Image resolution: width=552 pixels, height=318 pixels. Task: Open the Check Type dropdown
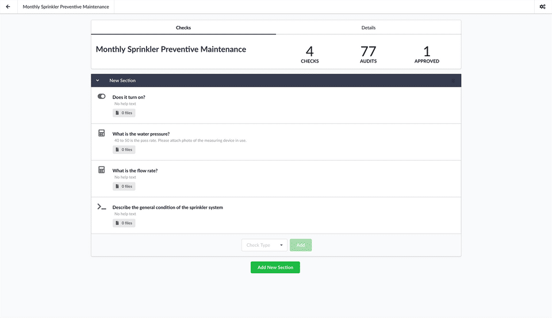click(264, 245)
